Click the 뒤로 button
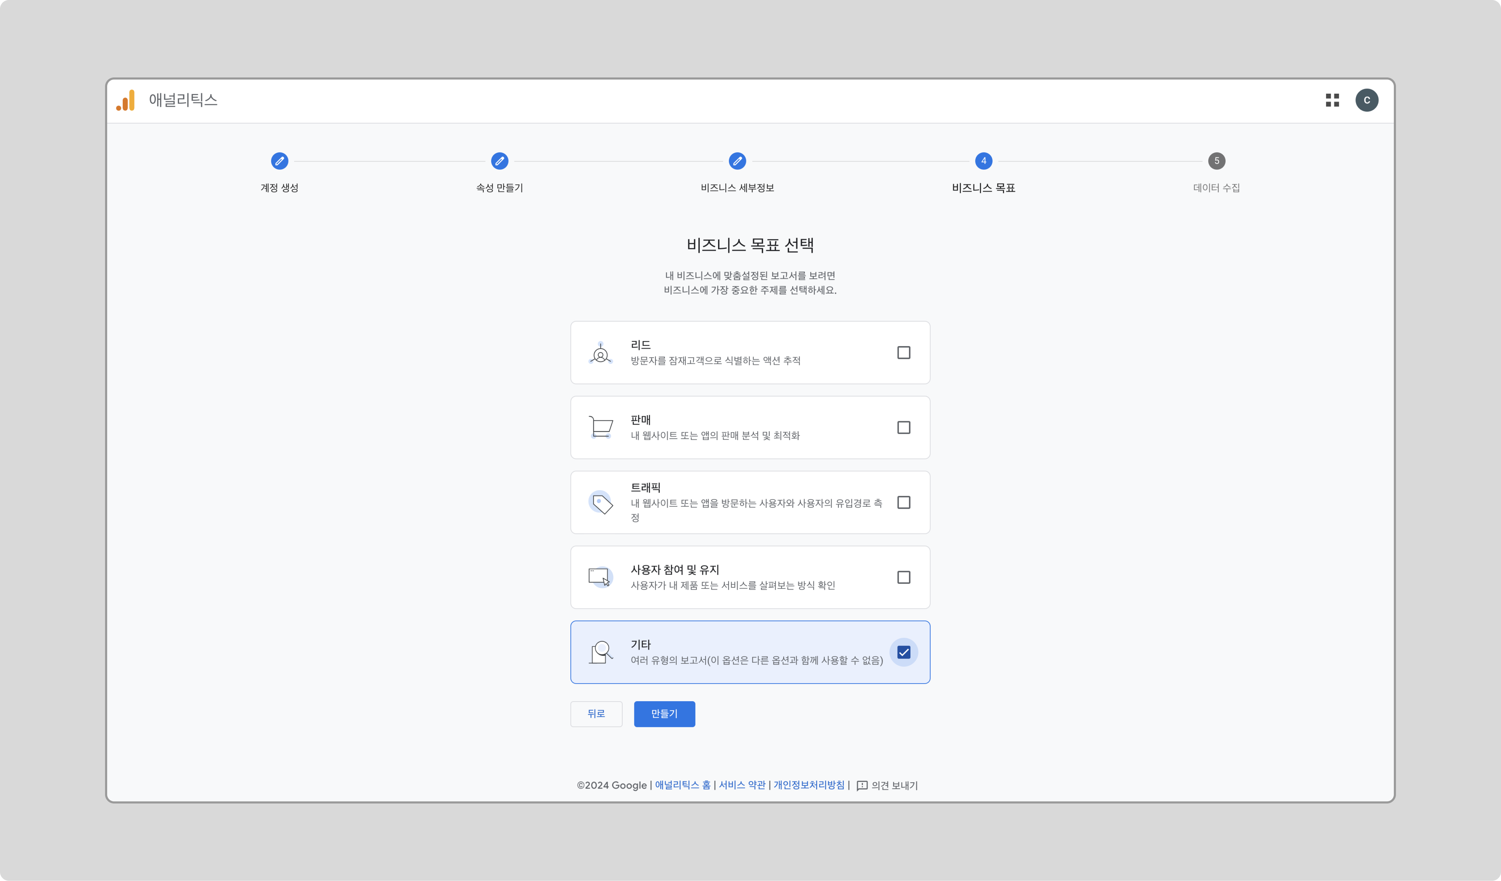The height and width of the screenshot is (881, 1501). pos(596,714)
